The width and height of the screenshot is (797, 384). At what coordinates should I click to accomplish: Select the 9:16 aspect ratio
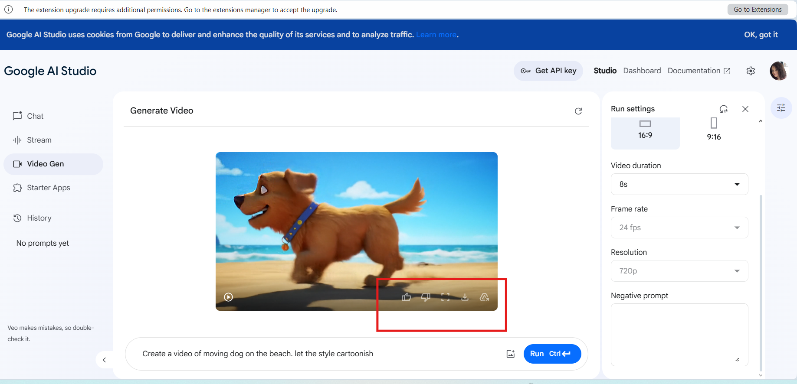click(714, 130)
